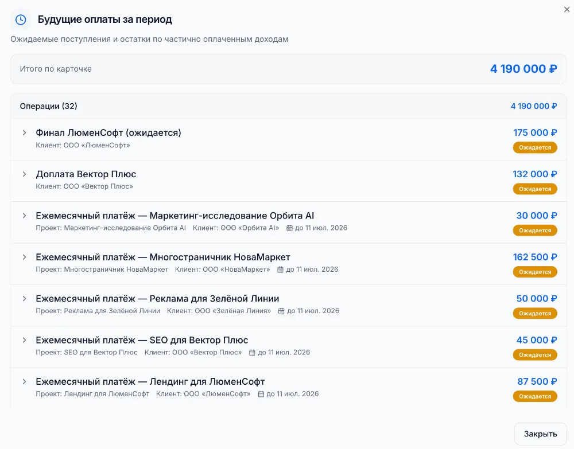Screen dimensions: 574x449
Task: Click title Ежемесячный платёж — Лендинг для ЛюменСофт
Action: click(150, 382)
